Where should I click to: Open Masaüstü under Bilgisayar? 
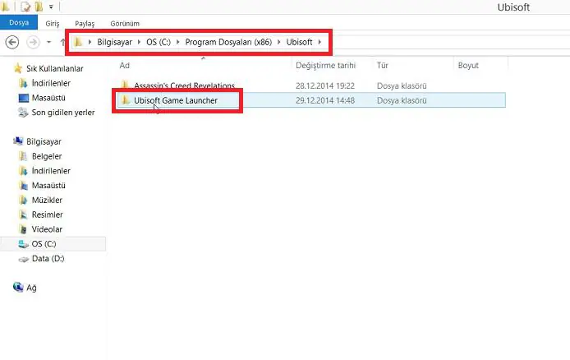[x=48, y=185]
